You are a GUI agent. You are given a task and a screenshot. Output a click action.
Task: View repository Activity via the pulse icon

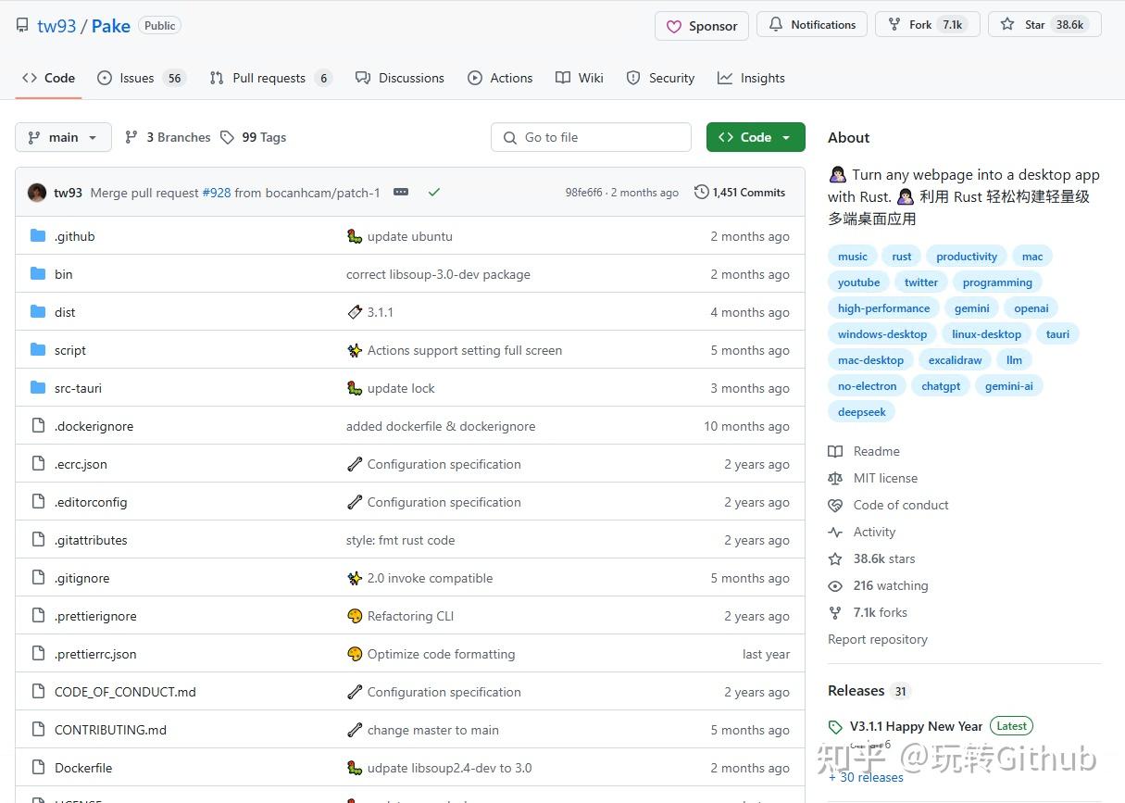pos(835,532)
